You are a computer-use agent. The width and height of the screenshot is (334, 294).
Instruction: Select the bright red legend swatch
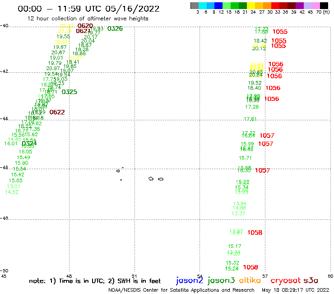275,5
